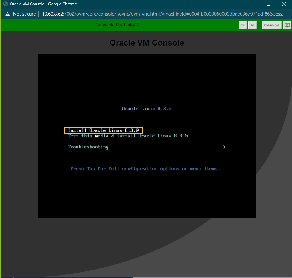Send Ctrl-Alt-Del to the VM
Image resolution: width=292 pixels, height=278 pixels.
[272, 25]
